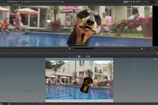
Task: Toggle the blue display icon in top-right toolbar
Action: click(x=125, y=2)
